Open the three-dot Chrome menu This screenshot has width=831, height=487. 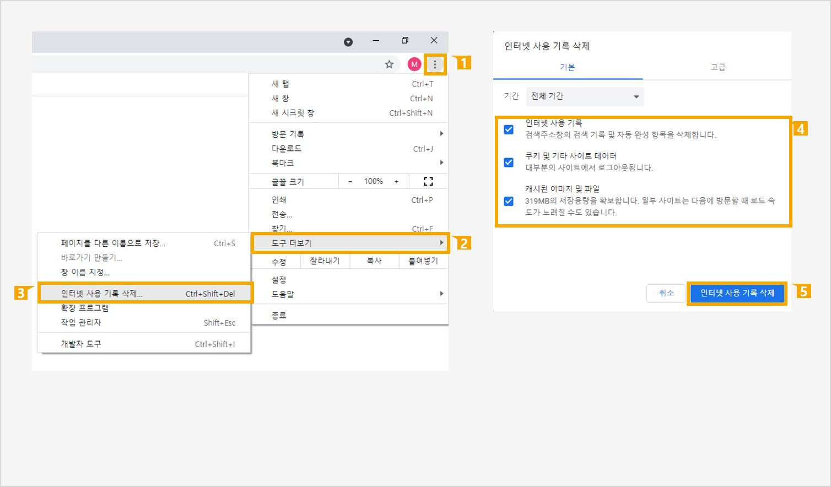(435, 64)
